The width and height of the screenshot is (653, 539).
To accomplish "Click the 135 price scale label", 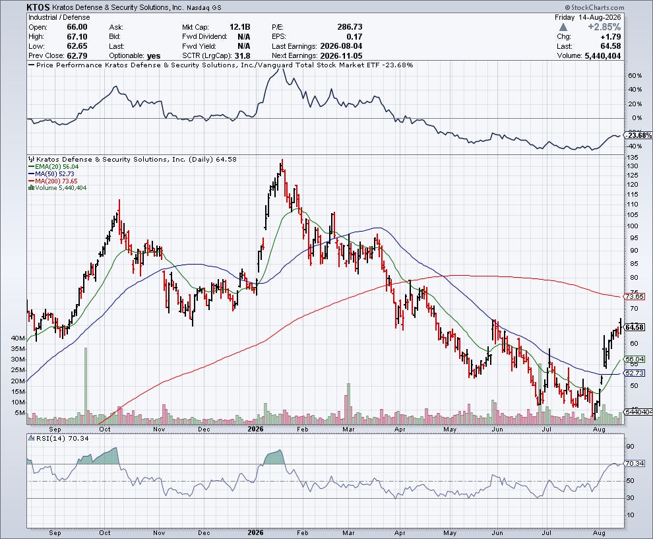I will (632, 158).
